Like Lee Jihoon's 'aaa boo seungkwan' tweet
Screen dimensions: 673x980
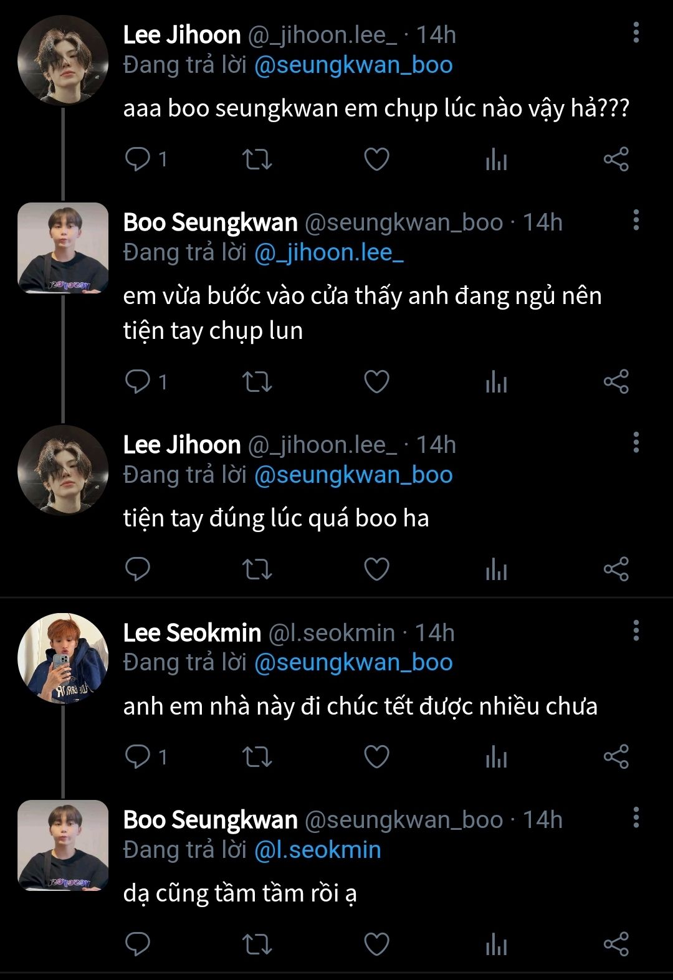(x=376, y=159)
